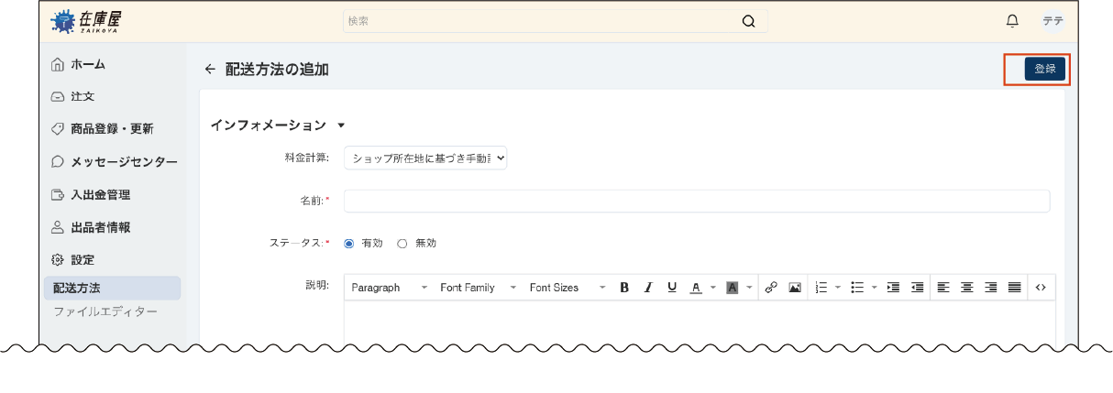
Task: Open the source code view icon
Action: tap(1041, 288)
